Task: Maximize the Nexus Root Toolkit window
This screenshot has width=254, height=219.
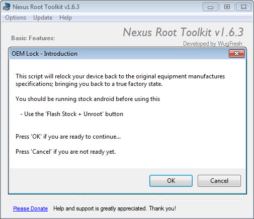Action: [227, 7]
